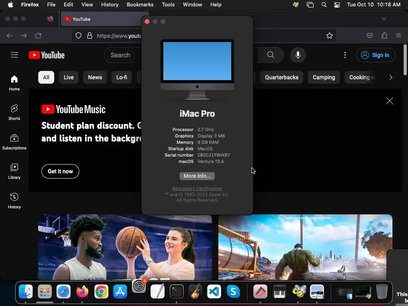The height and width of the screenshot is (306, 408).
Task: Click the YouTube logo
Action: pos(47,55)
